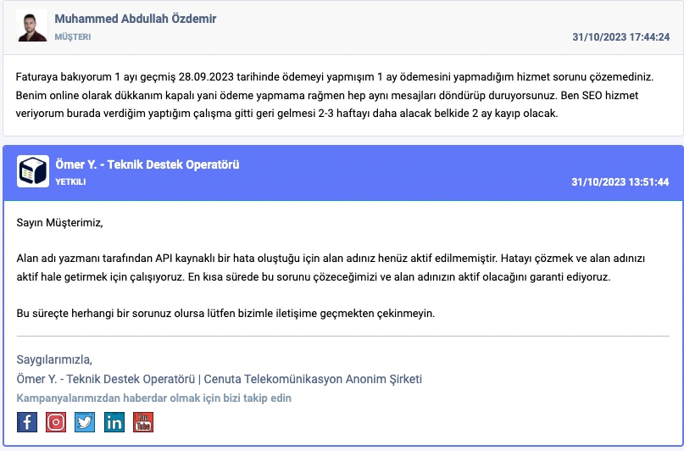Click Kampanyalarımızdan haberdar olmak için text
Image resolution: width=684 pixels, height=451 pixels.
point(154,398)
